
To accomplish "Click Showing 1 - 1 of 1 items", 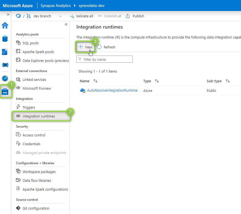I will point(98,72).
